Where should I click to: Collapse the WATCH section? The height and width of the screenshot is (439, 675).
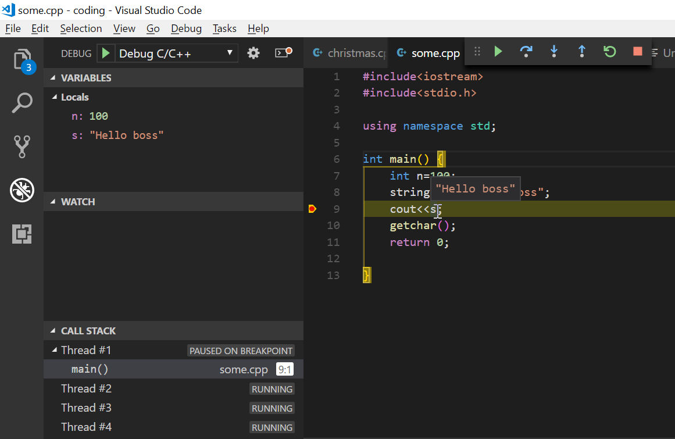tap(53, 202)
